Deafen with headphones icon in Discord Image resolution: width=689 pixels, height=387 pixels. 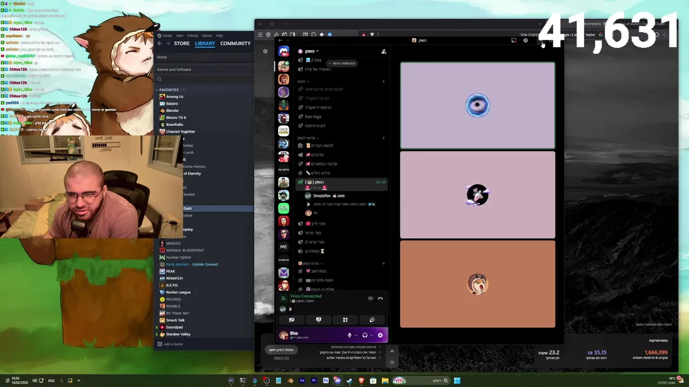point(364,335)
